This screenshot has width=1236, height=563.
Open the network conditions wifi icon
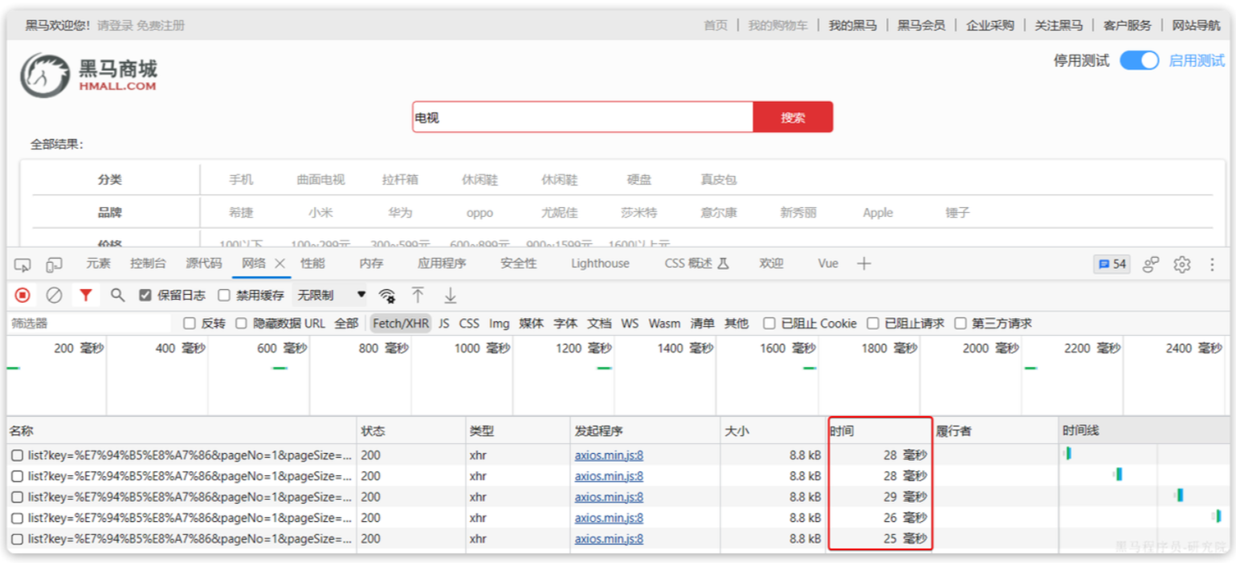tap(387, 296)
